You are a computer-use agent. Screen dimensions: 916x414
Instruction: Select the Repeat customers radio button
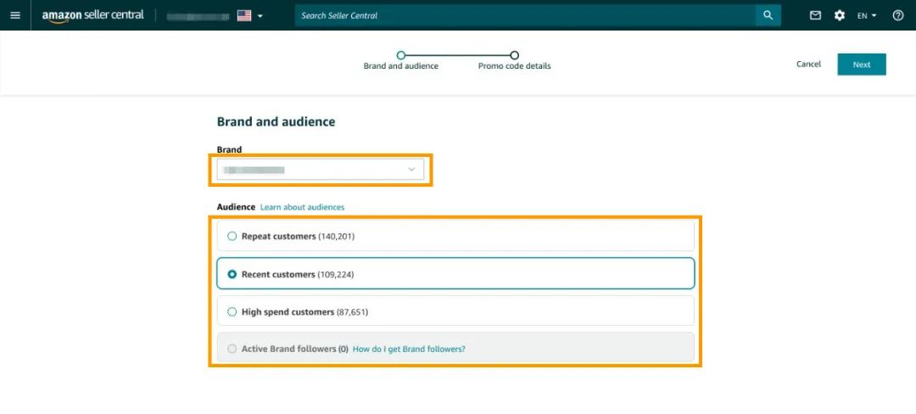tap(232, 236)
